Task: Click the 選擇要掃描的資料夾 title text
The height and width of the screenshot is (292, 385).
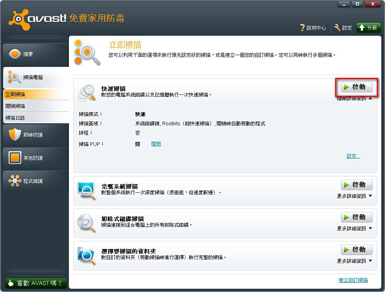Action: click(128, 251)
